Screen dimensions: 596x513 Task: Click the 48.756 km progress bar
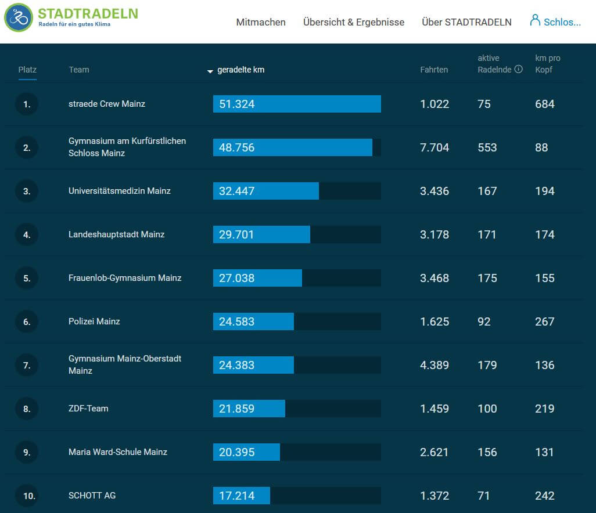point(297,147)
